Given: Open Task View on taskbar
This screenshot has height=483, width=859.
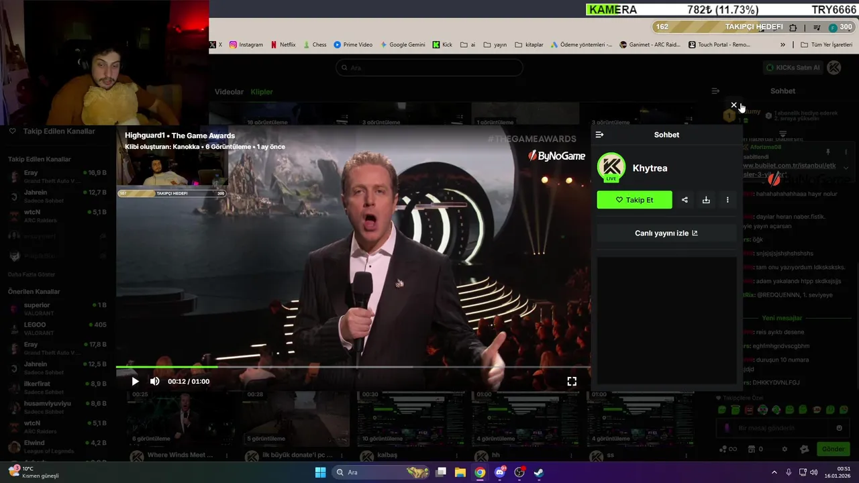Looking at the screenshot, I should click(441, 472).
